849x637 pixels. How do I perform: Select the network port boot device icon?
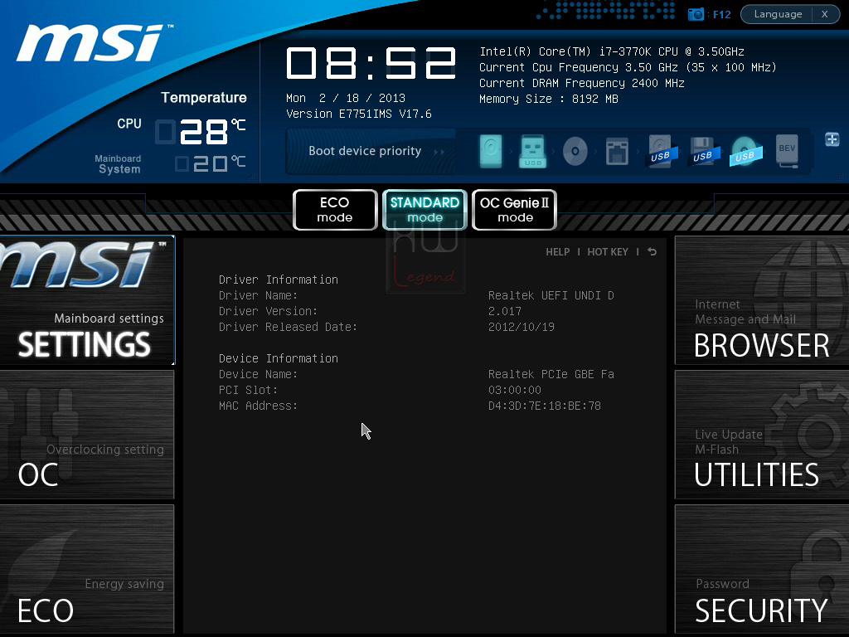click(617, 151)
